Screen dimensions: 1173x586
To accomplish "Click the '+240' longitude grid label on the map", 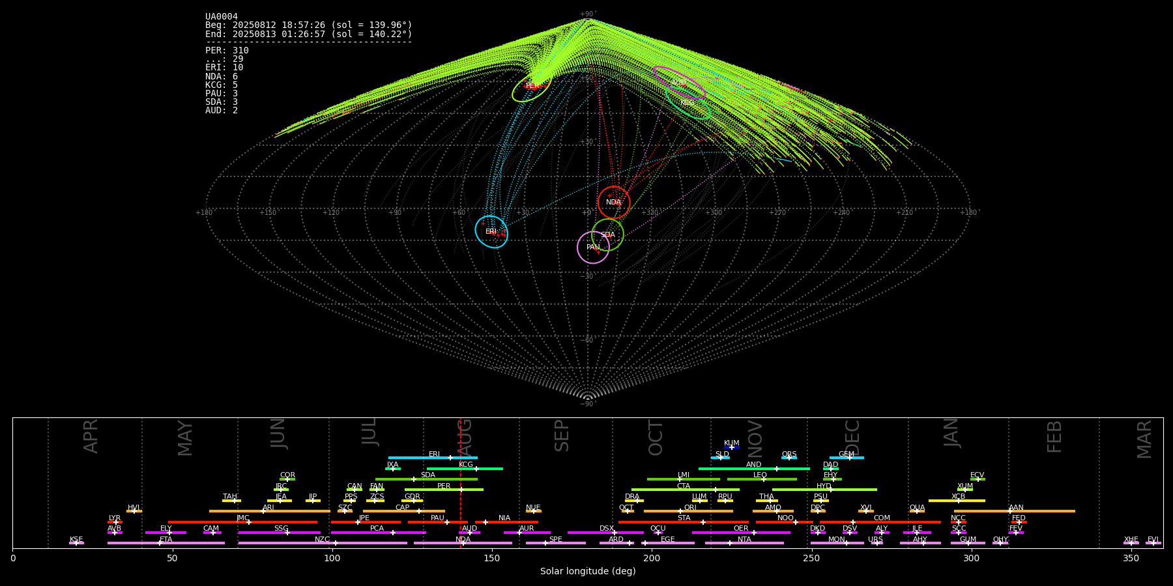I will coord(841,212).
